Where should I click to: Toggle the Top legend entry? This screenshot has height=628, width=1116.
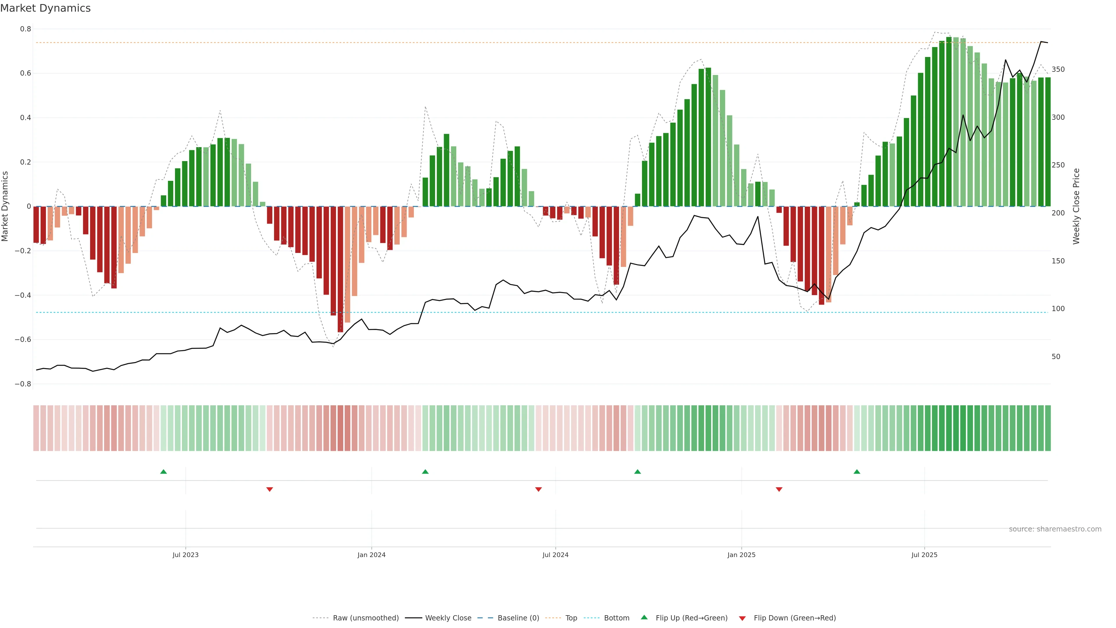point(571,618)
